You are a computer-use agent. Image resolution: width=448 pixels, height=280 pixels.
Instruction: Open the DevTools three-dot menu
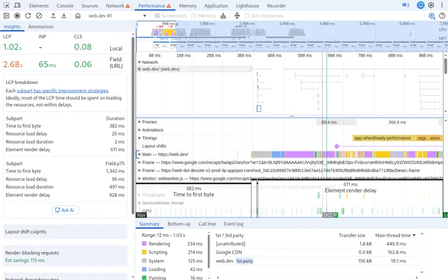tap(442, 5)
